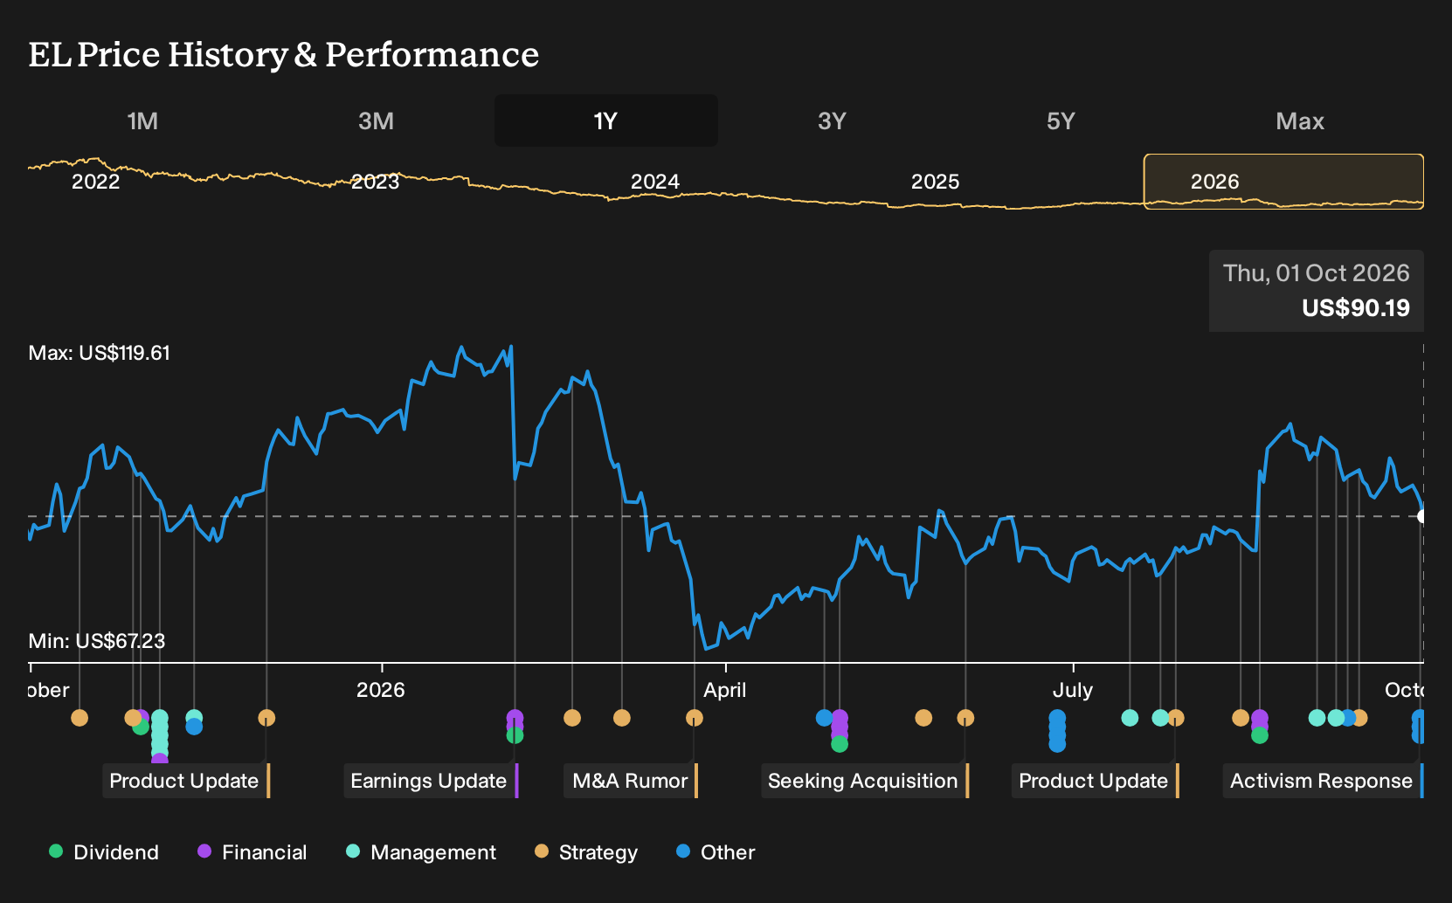Open the Seeking Acquisition event label
This screenshot has height=903, width=1452.
863,781
